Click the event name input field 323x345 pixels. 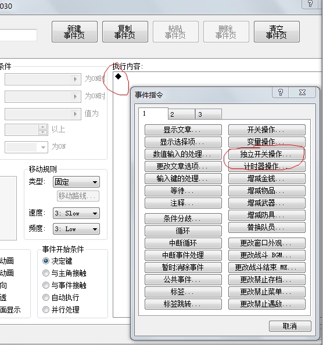18,35
